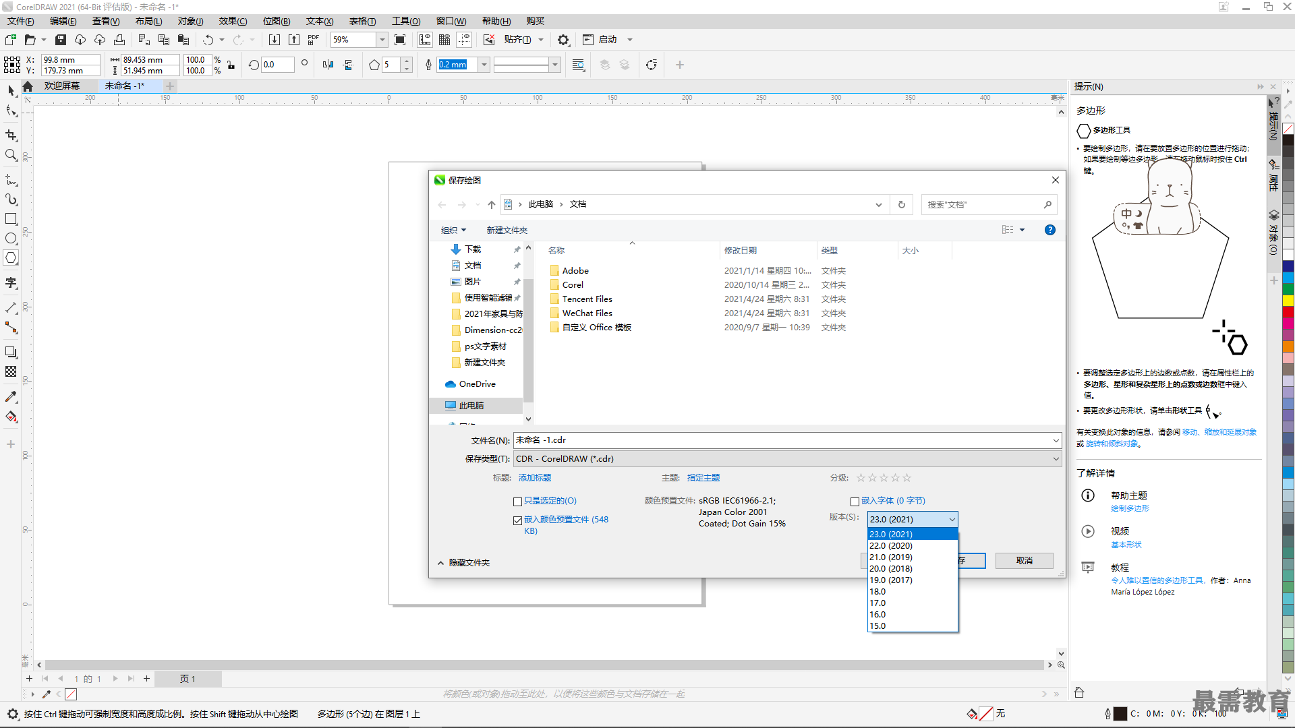Select version 17.0 in list
Image resolution: width=1295 pixels, height=728 pixels.
click(913, 603)
